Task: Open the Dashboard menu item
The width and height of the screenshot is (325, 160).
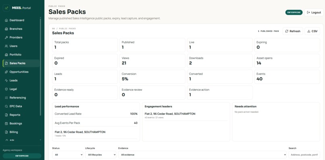Action: [21, 20]
